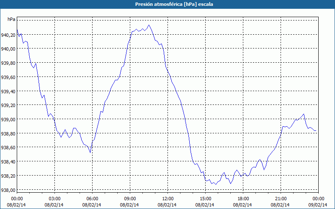This screenshot has width=335, height=209.
Task: Click the 939,00 y-axis label
Action: (x=8, y=120)
